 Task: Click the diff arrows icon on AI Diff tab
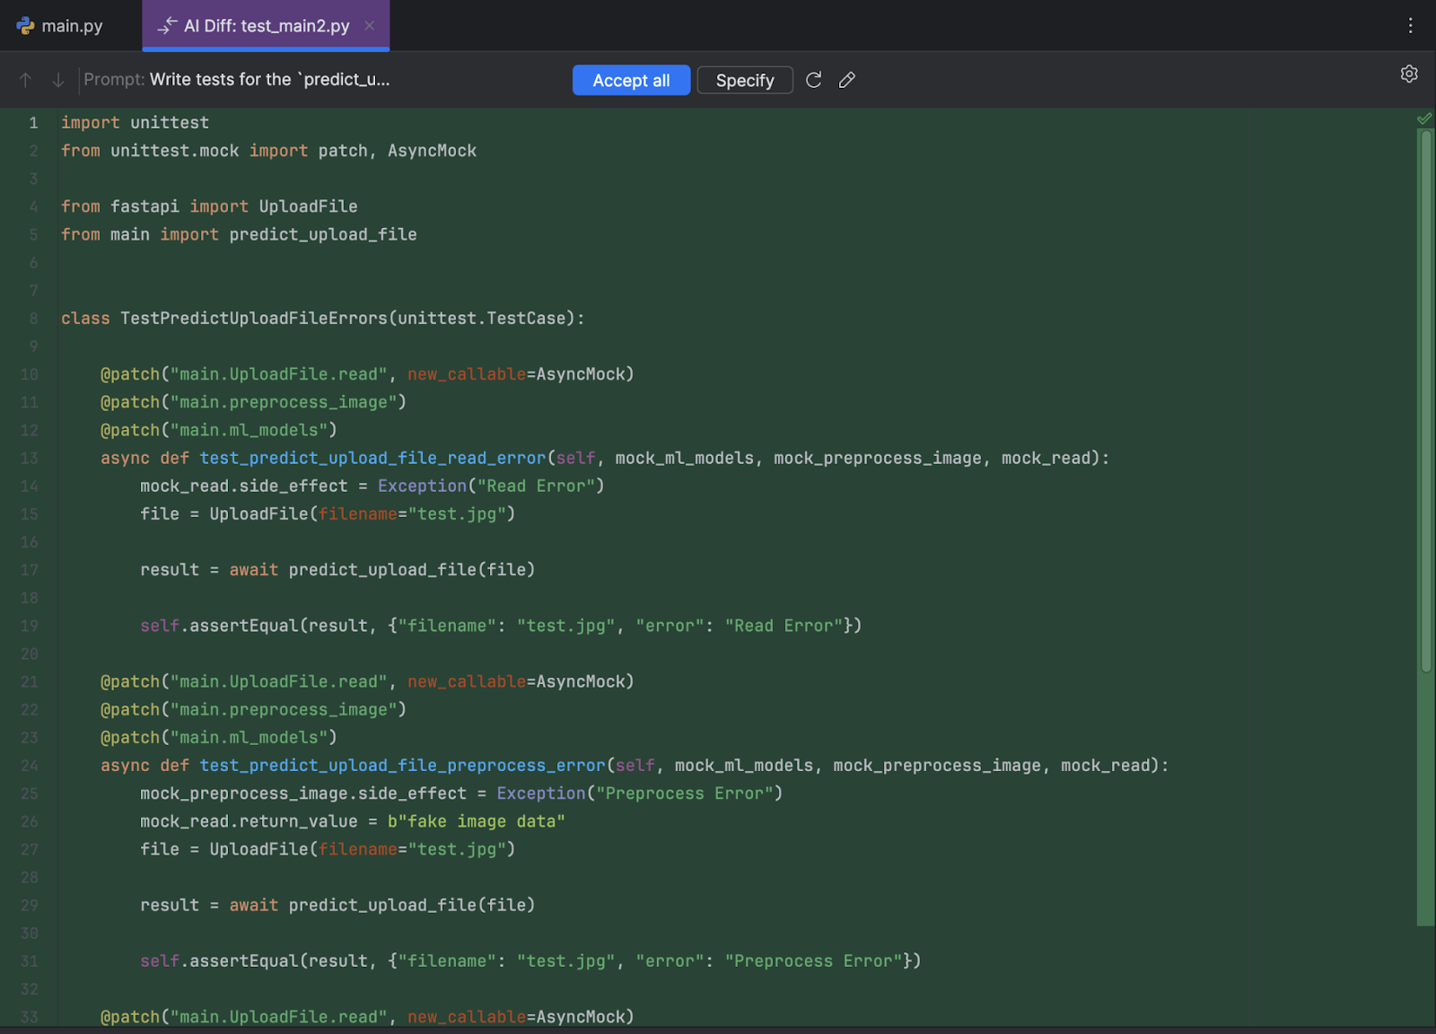point(167,26)
